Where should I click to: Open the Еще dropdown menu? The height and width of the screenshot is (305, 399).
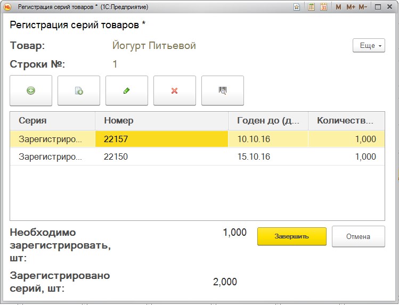tap(369, 45)
